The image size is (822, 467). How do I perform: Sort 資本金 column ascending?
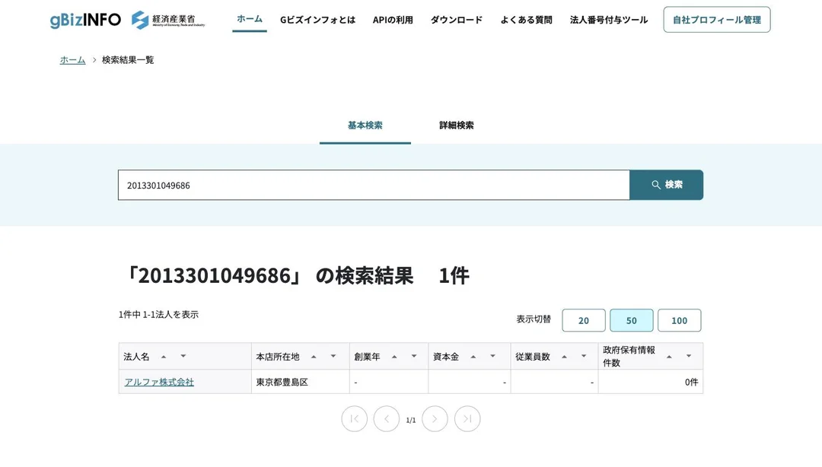[473, 357]
